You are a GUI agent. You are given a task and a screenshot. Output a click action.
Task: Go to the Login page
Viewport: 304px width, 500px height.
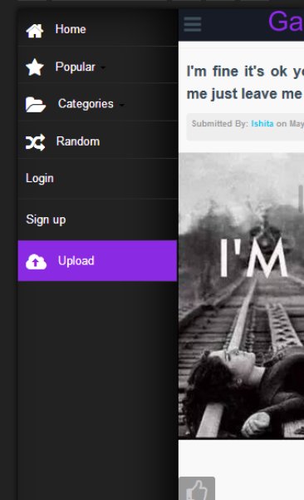point(40,179)
